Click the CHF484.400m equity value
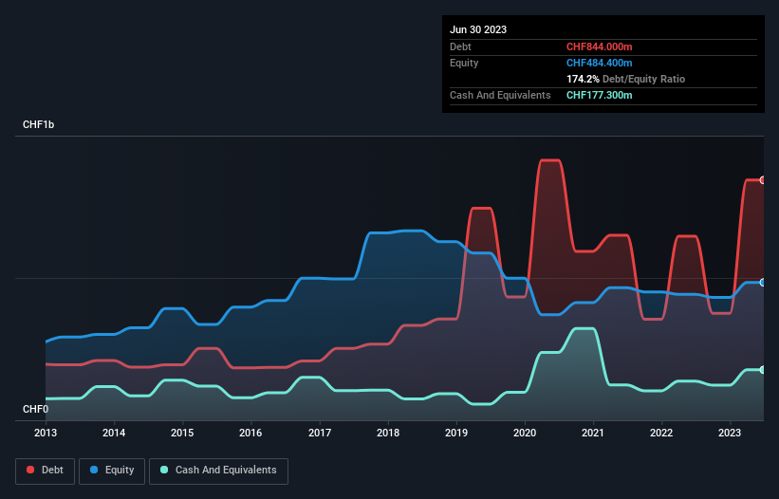779x499 pixels. [x=599, y=63]
